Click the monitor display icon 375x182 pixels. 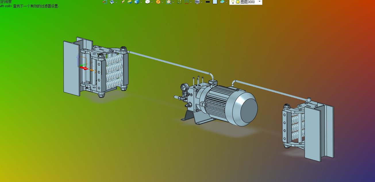[x=197, y=2]
